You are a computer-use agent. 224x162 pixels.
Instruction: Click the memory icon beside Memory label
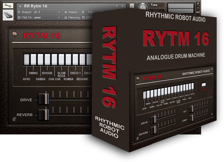pos(66,17)
